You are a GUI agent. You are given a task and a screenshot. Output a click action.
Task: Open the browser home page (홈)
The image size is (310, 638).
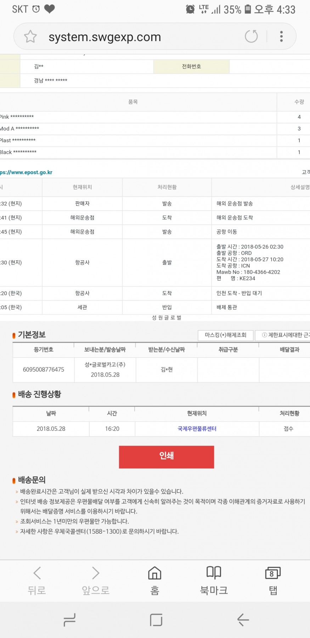pos(154,581)
